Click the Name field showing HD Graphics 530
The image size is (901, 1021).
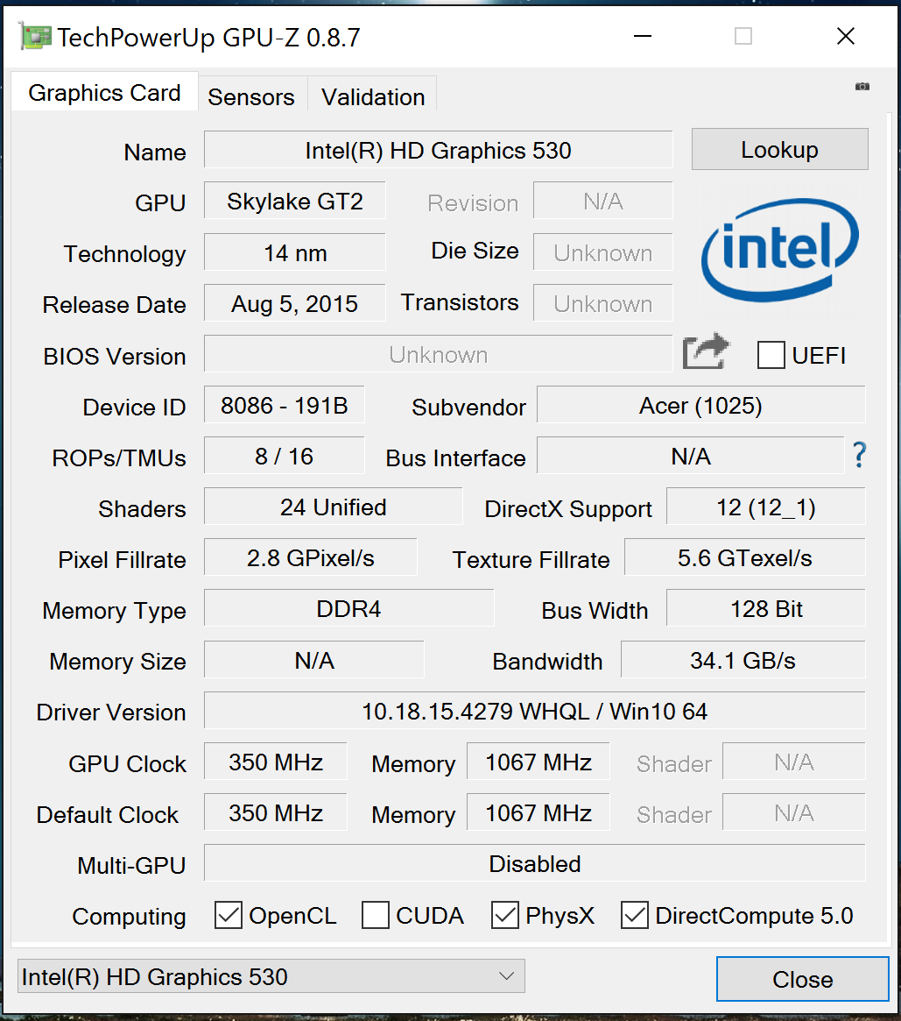(x=438, y=150)
